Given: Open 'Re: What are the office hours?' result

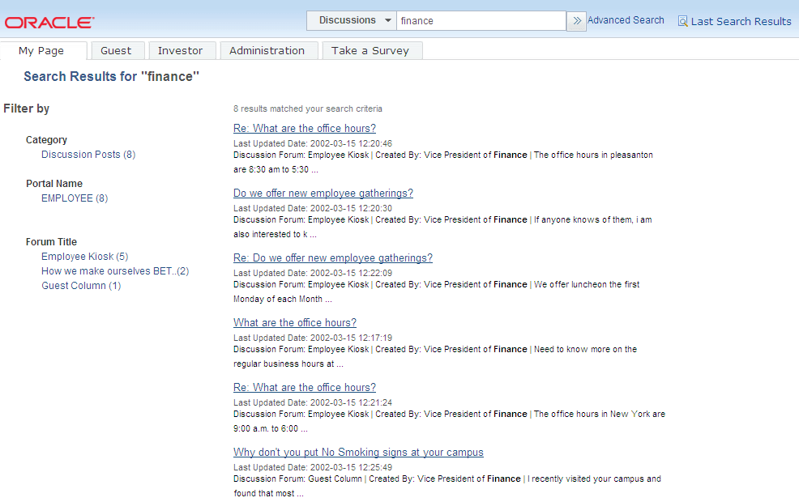Looking at the screenshot, I should coord(304,128).
